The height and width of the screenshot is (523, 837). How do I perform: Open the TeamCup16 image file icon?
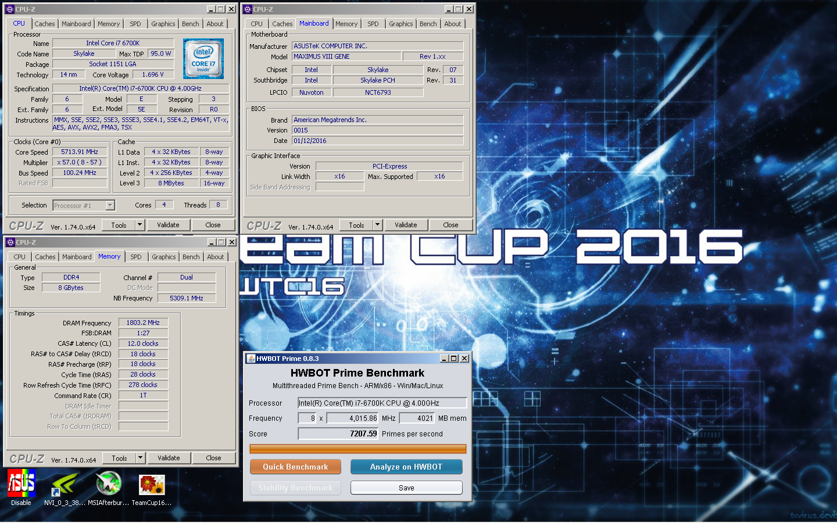coord(152,487)
